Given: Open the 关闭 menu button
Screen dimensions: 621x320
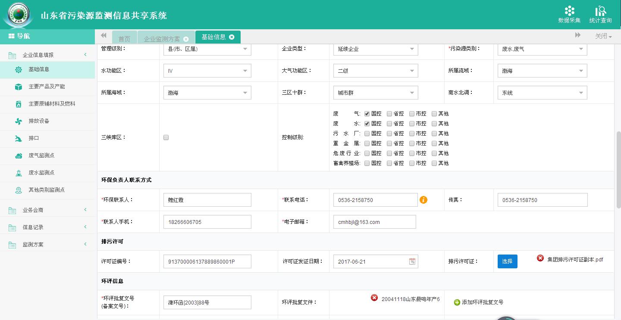Looking at the screenshot, I should [x=603, y=37].
